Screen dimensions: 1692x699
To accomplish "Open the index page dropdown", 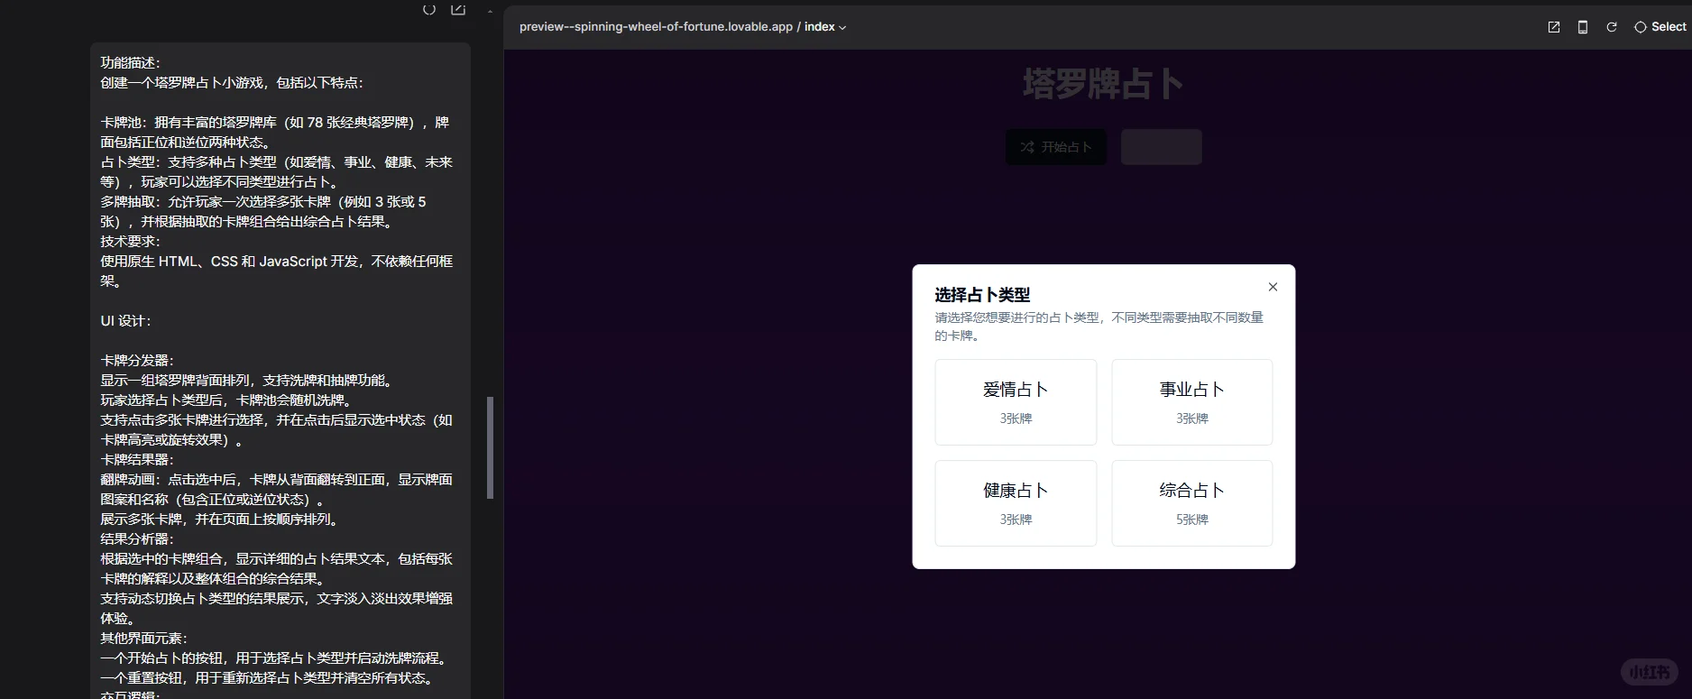I will tap(825, 27).
